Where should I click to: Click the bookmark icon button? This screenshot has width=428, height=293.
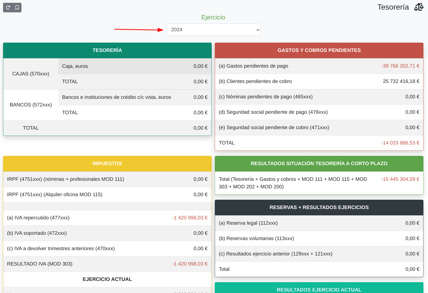[x=17, y=8]
